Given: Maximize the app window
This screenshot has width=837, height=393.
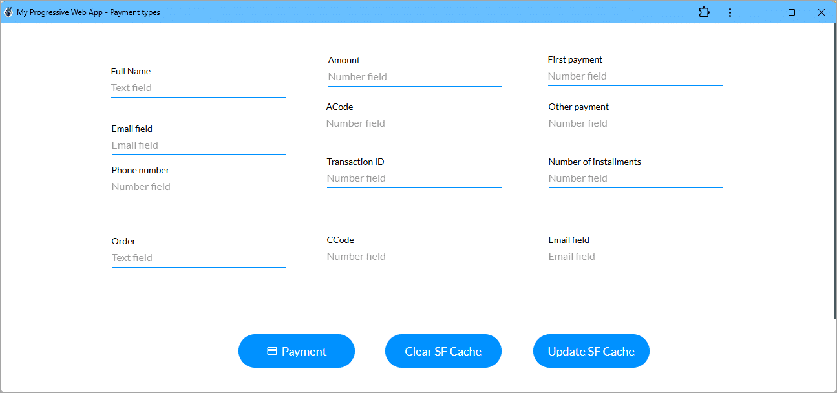Looking at the screenshot, I should (x=791, y=12).
